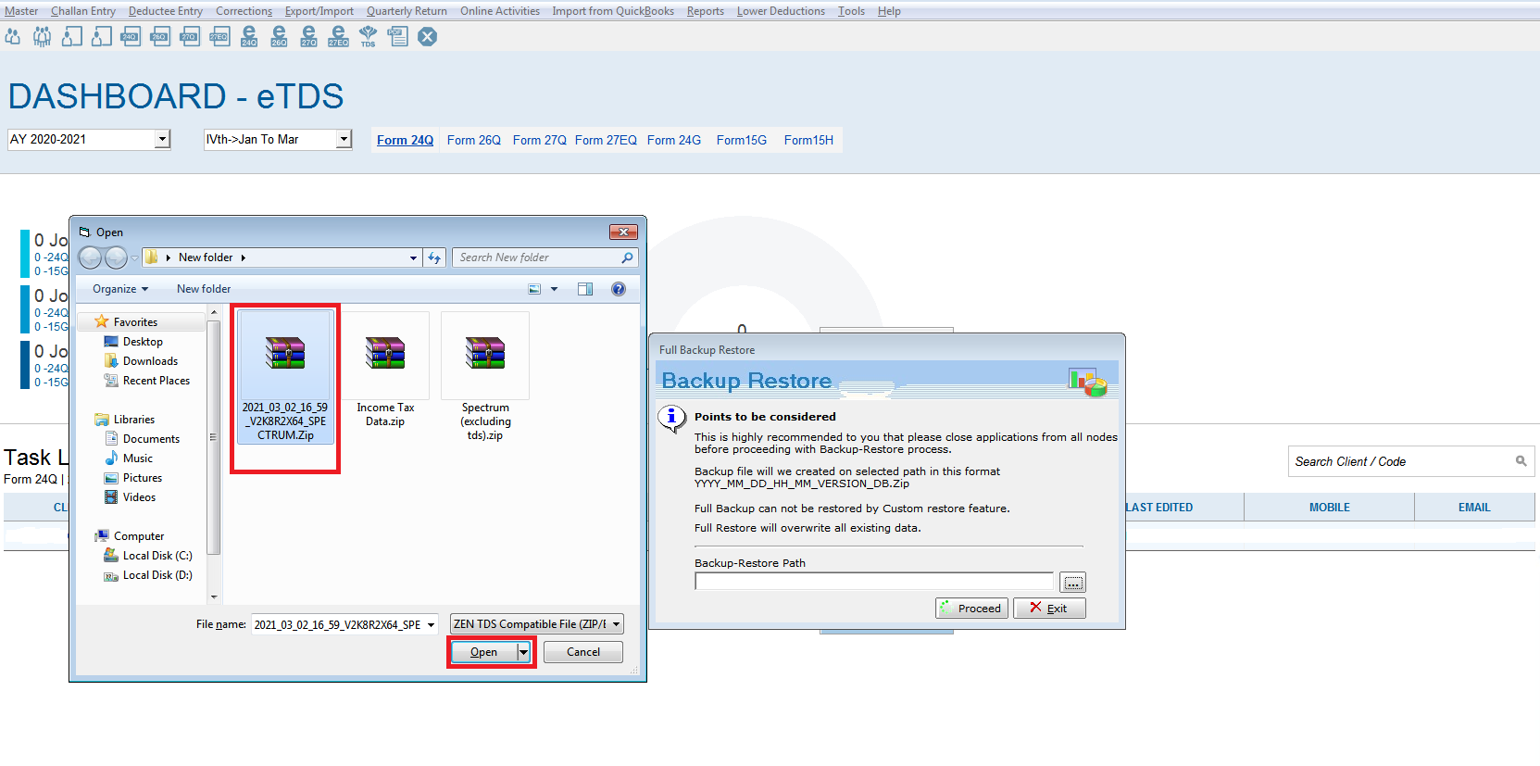The image size is (1540, 766).
Task: Click the 26Q form entry toolbar icon
Action: 160,37
